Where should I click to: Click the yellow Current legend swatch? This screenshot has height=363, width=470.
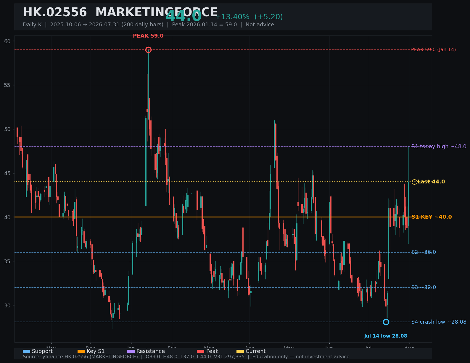pyautogui.click(x=240, y=351)
